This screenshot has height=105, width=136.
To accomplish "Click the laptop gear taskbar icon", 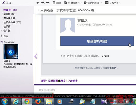I will [x=71, y=101].
